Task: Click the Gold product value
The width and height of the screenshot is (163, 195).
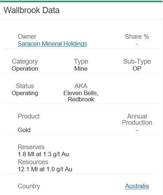Action: [x=24, y=130]
